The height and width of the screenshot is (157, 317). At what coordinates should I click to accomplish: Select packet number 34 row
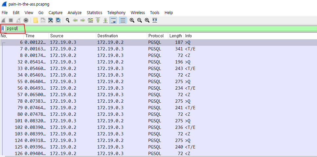[x=158, y=75]
